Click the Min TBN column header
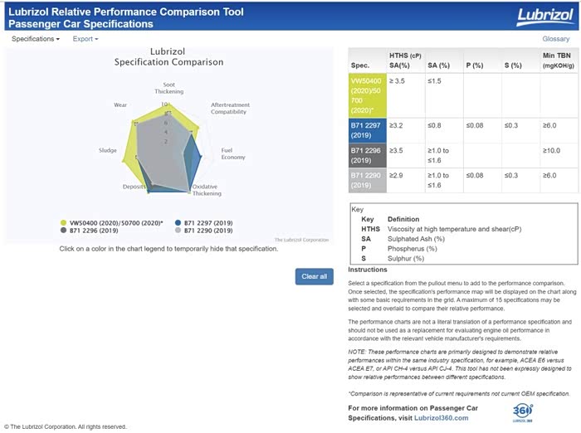Image resolution: width=581 pixels, height=433 pixels. [x=559, y=59]
